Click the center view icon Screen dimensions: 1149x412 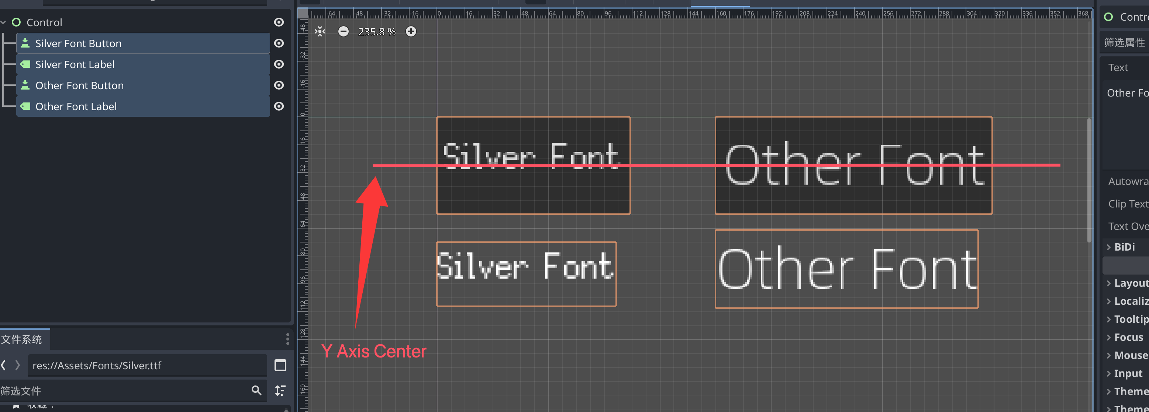pos(320,32)
